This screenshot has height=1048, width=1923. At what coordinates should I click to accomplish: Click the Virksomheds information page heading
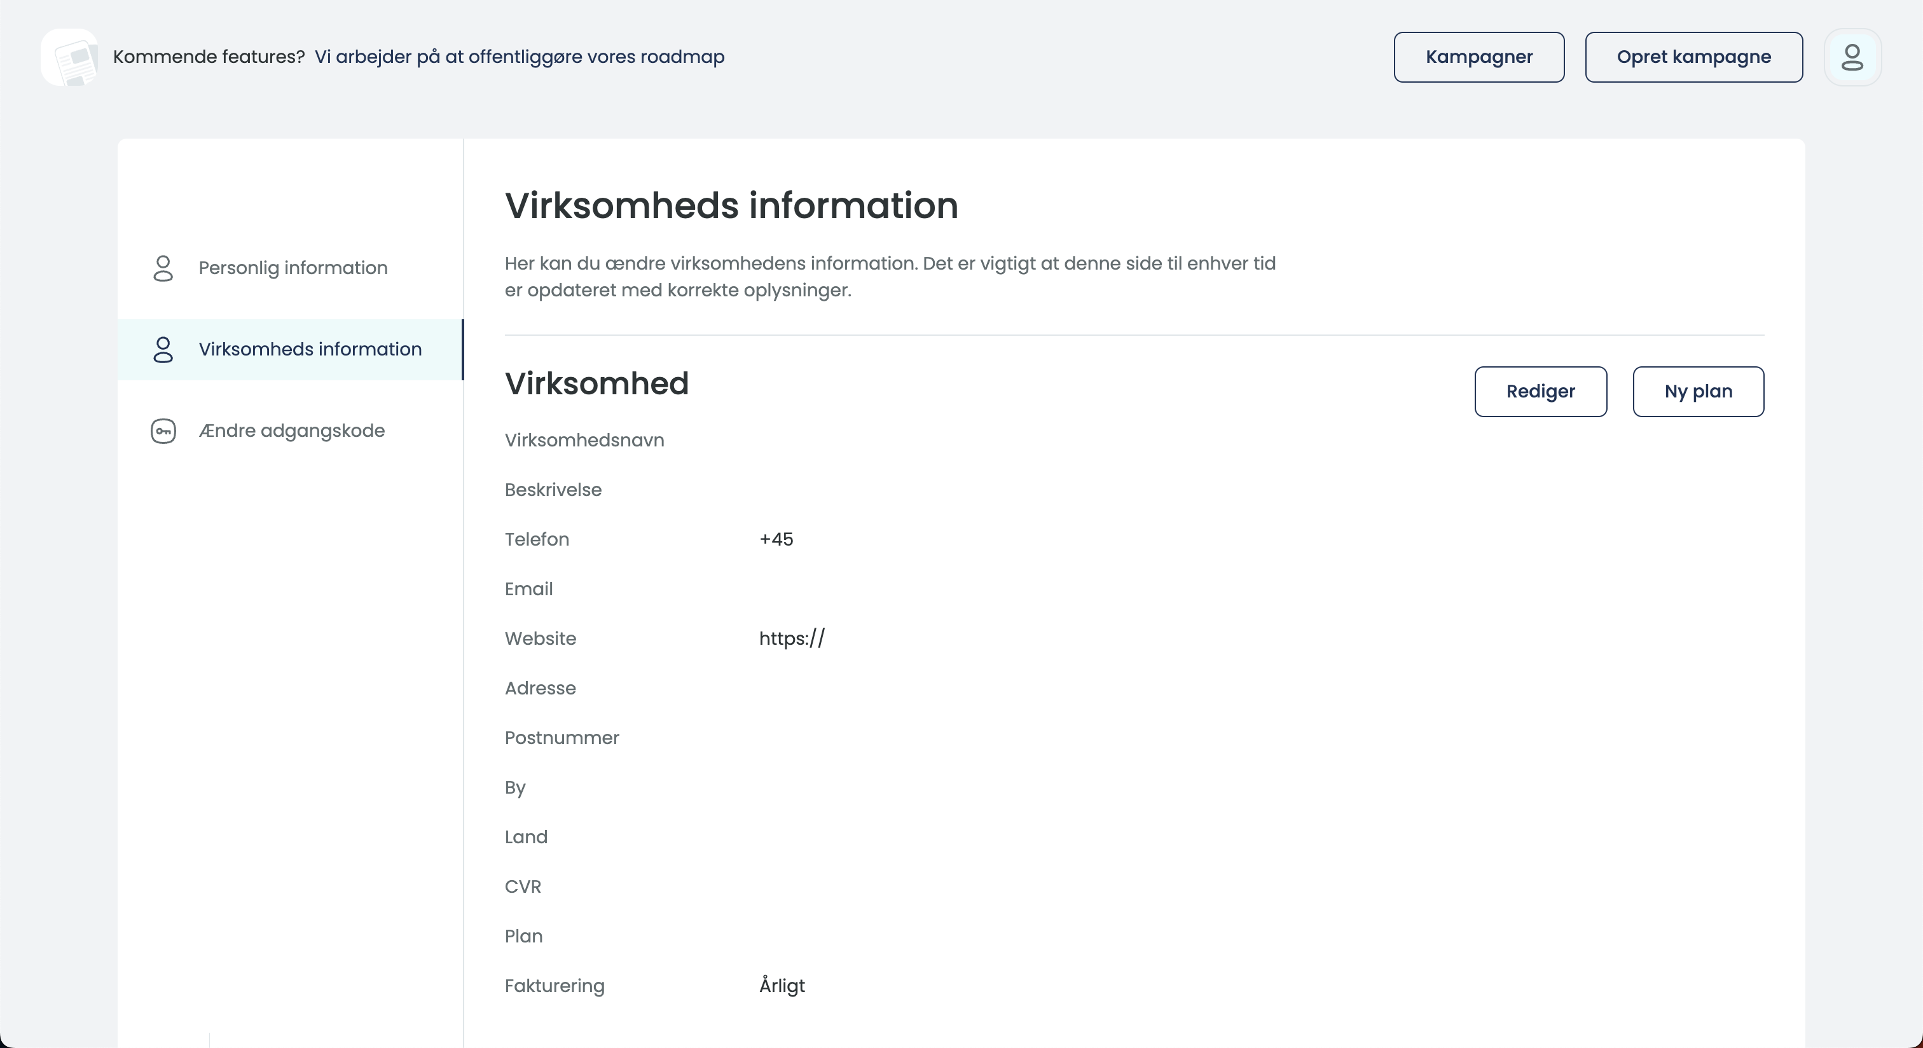(x=731, y=205)
